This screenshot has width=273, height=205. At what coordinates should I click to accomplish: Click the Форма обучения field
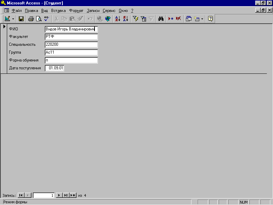tap(71, 60)
